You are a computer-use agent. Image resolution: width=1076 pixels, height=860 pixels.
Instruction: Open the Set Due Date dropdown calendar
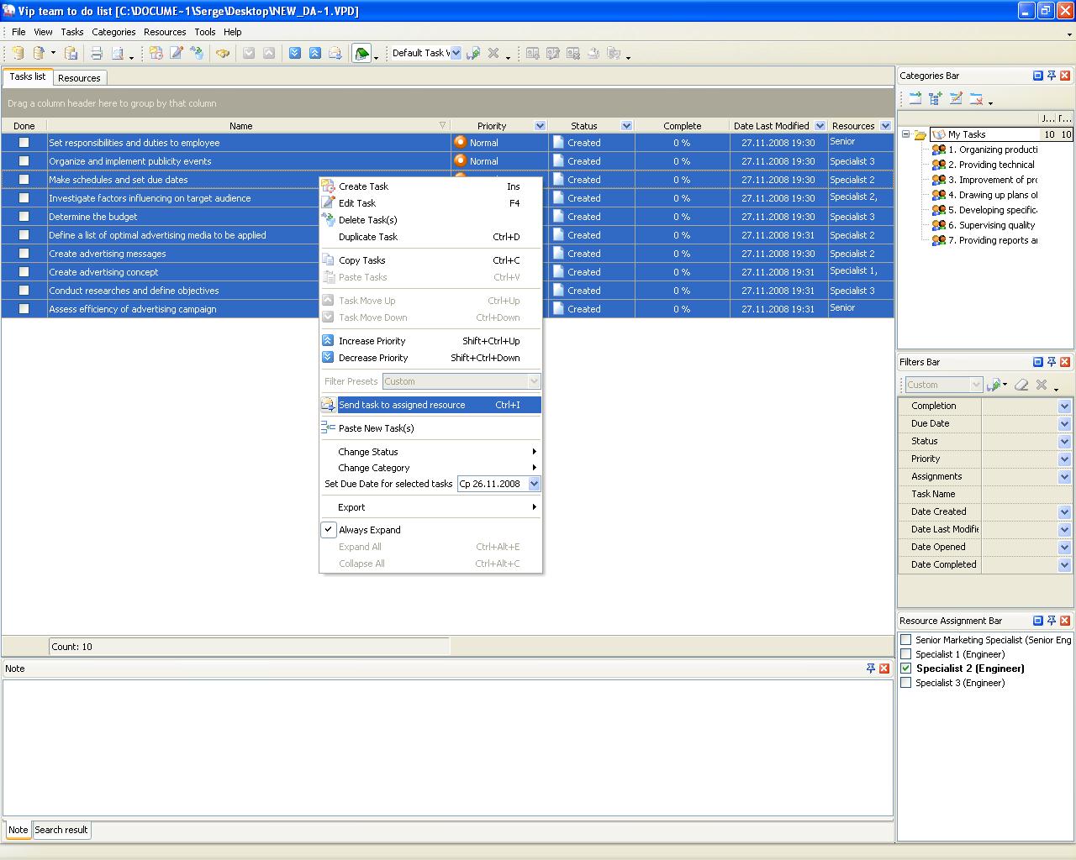coord(534,484)
